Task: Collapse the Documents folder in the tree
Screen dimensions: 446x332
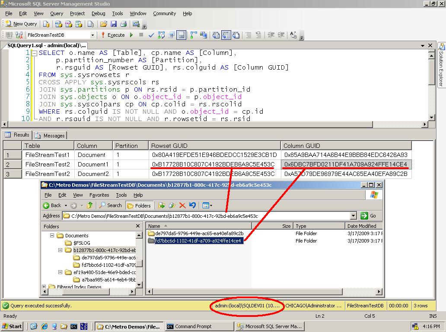Action: [52, 235]
